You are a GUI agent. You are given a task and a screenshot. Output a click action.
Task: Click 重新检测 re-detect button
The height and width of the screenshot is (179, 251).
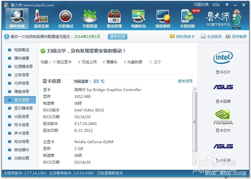pyautogui.click(x=117, y=36)
